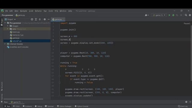Open Python Packages tool window
This screenshot has height=108, width=192.
point(64,106)
